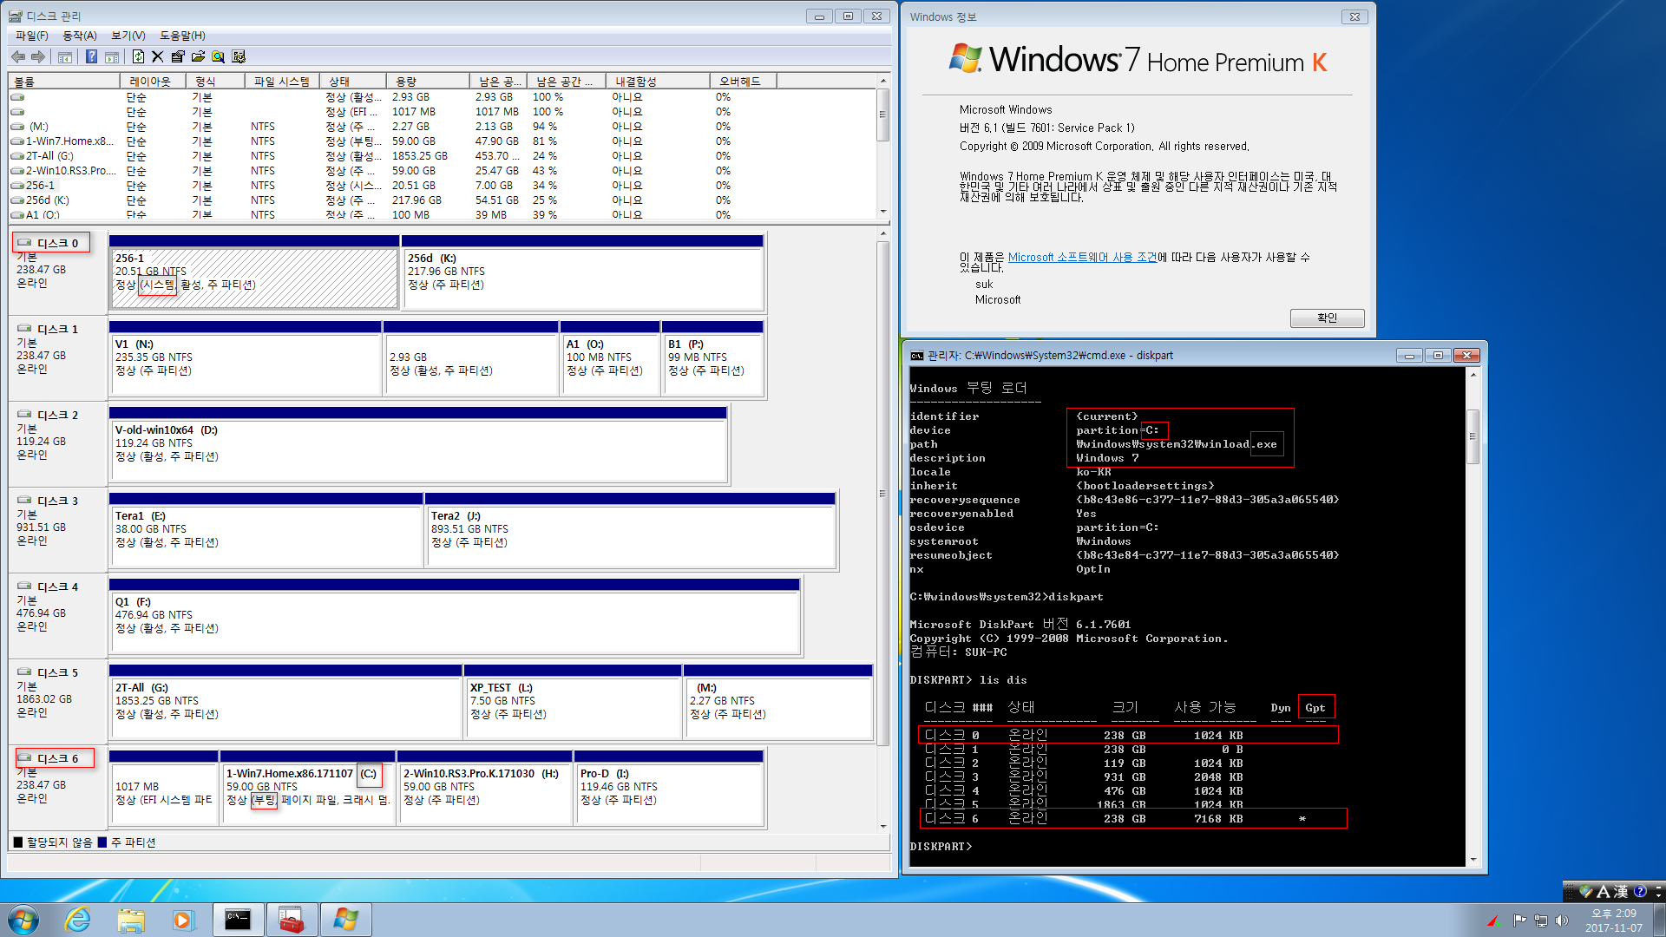Toggle the show/hide action pane icon
The image size is (1666, 937).
pos(112,56)
